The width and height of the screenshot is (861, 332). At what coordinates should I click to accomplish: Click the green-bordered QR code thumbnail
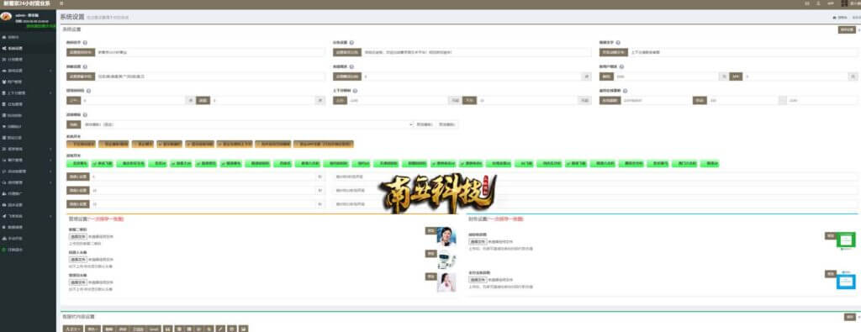[846, 240]
